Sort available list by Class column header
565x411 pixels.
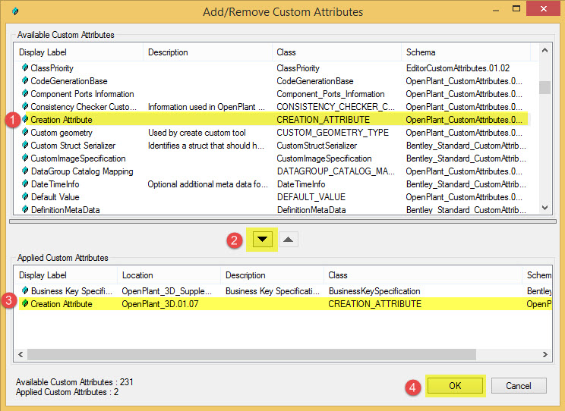click(x=336, y=52)
